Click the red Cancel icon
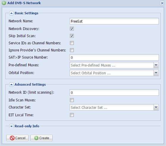Image resolution: width=166 pixels, height=146 pixels. click(x=12, y=138)
